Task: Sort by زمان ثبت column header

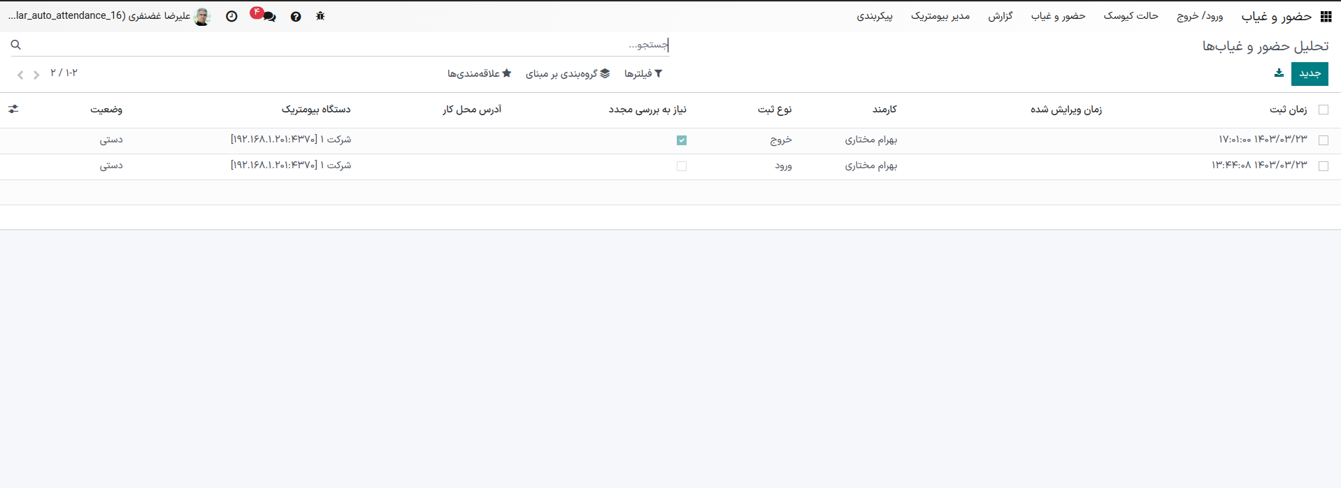Action: [x=1288, y=110]
